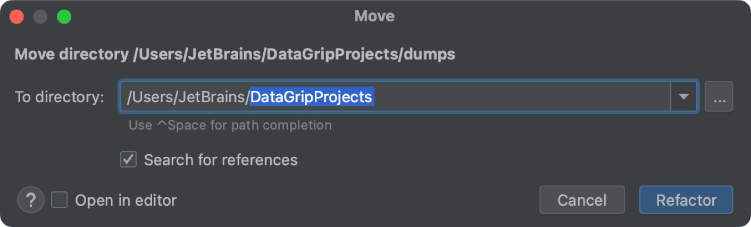
Task: Place cursor in /Users/JetBrains/ part of path
Action: coord(188,97)
